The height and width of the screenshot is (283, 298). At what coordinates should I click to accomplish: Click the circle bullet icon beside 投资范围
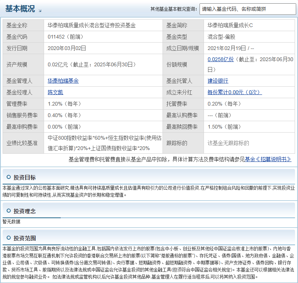[x=9, y=238]
